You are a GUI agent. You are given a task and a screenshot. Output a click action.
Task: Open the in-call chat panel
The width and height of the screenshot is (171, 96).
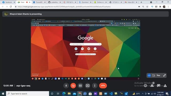[158, 86]
